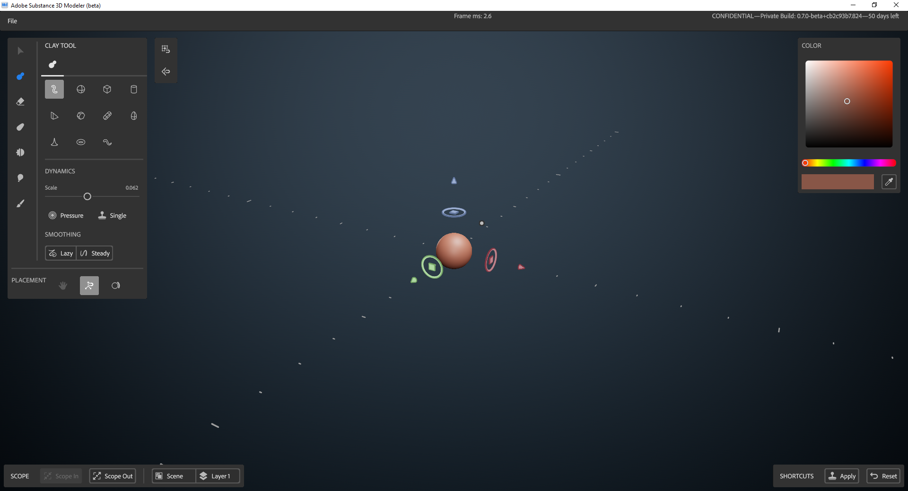Click the Apply shortcut button
Viewport: 908px width, 491px height.
[842, 476]
